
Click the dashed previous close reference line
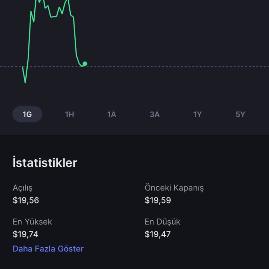point(175,66)
